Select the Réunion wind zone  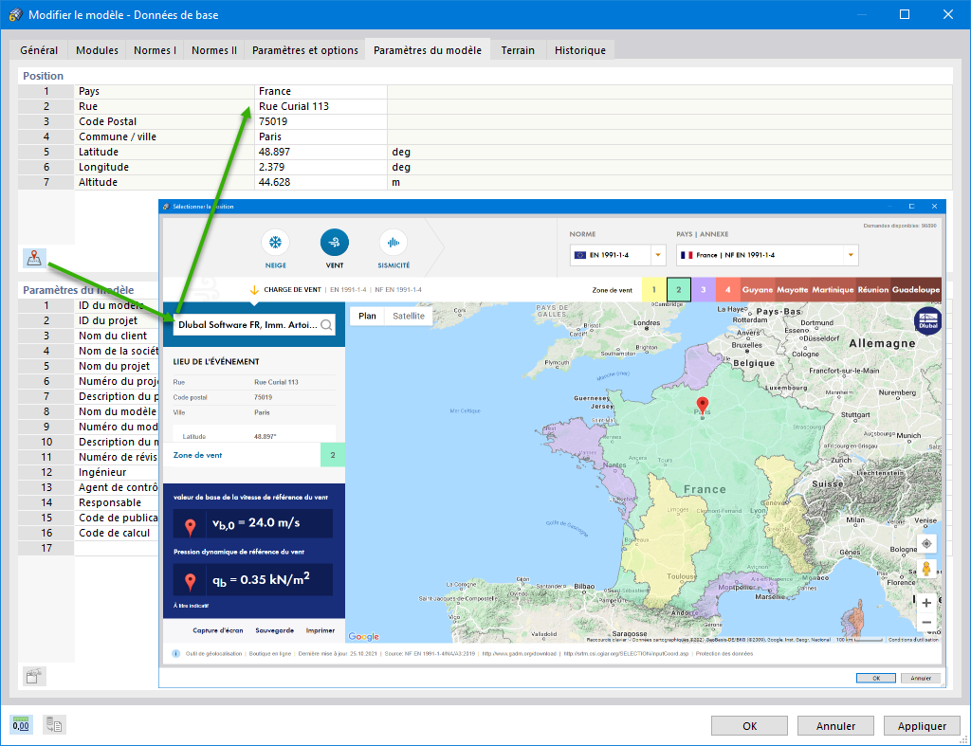pyautogui.click(x=873, y=290)
